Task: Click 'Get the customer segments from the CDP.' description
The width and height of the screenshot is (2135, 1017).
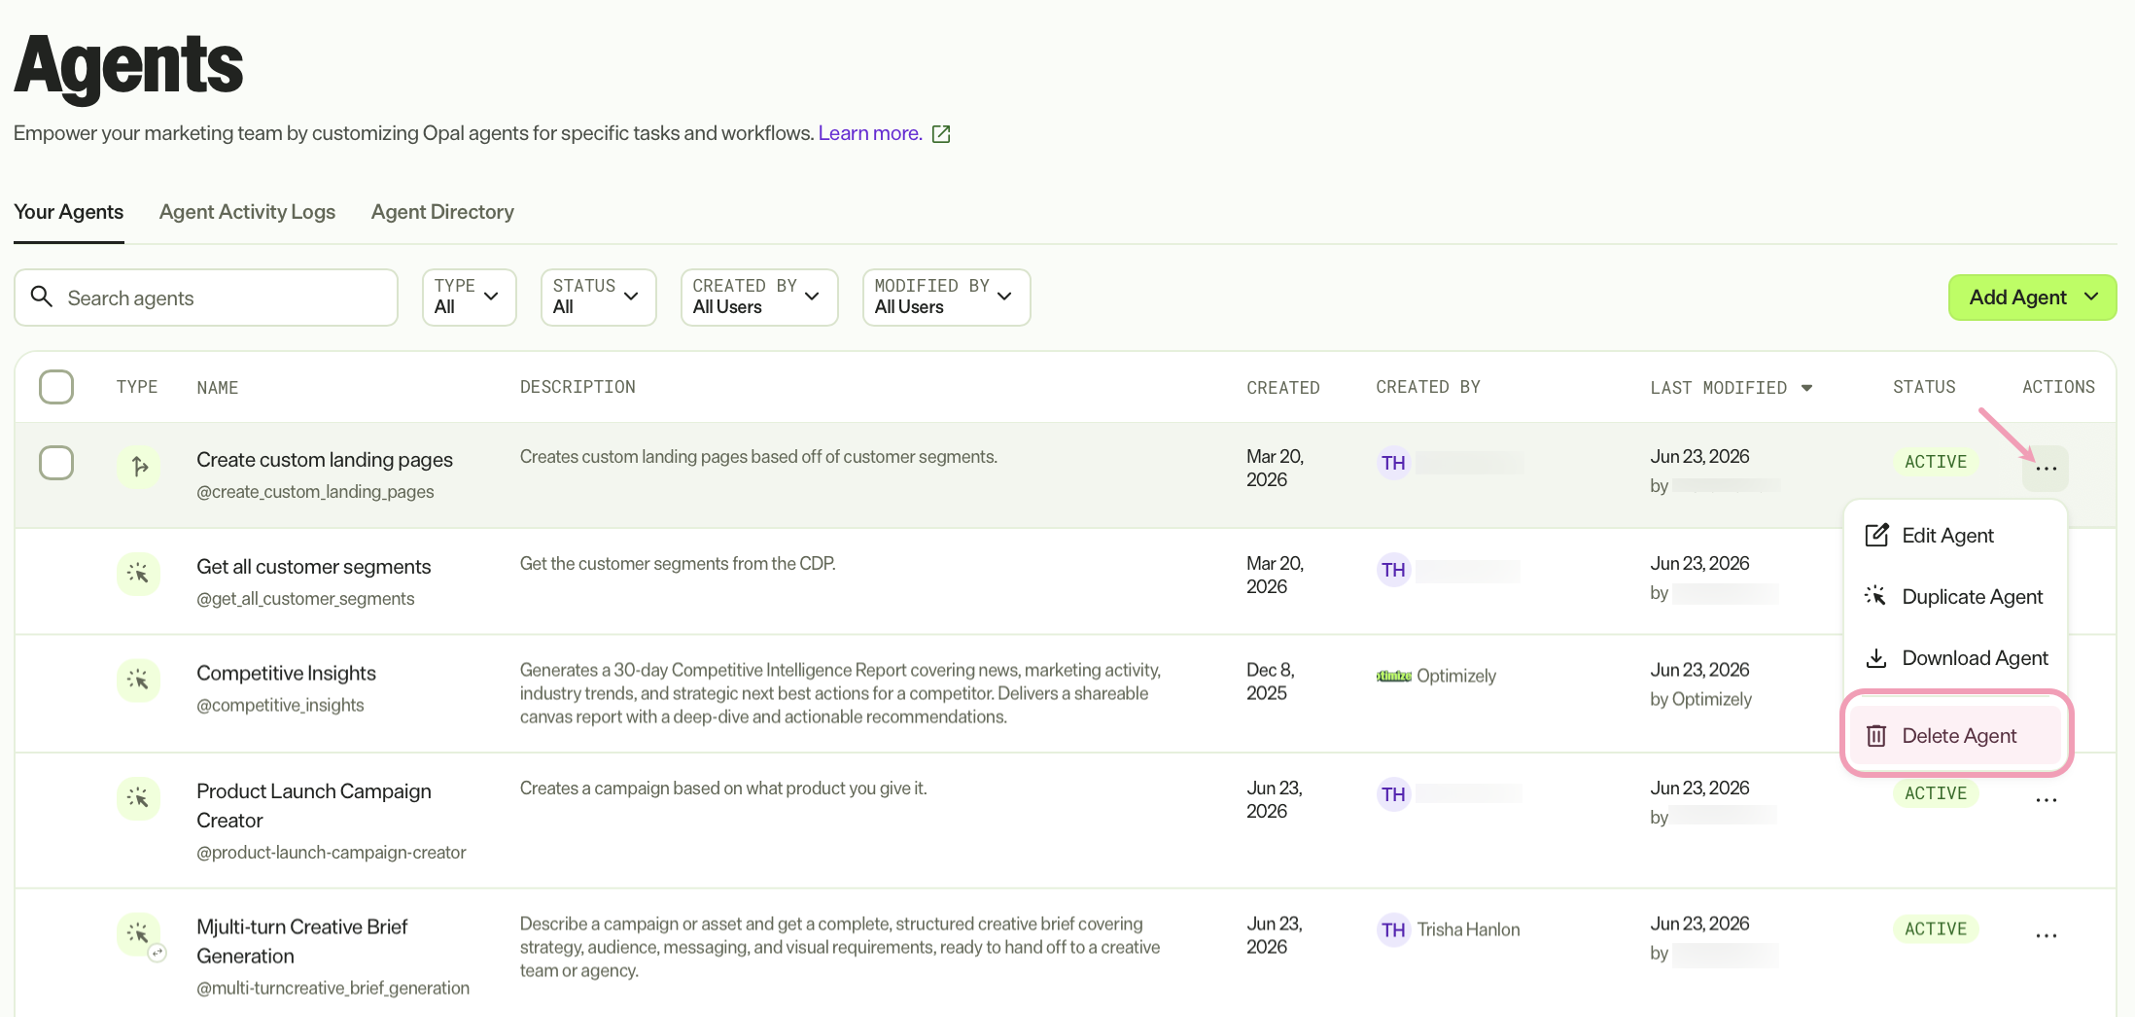Action: point(678,564)
